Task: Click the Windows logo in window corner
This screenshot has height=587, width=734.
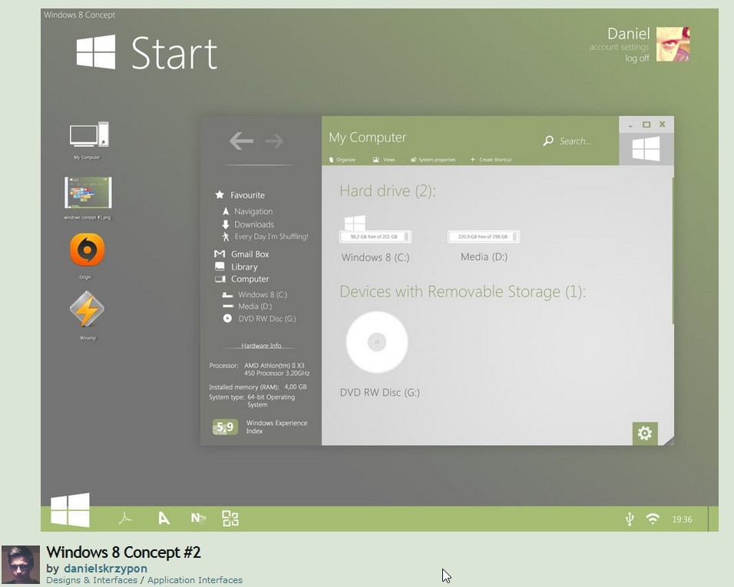Action: [x=646, y=149]
